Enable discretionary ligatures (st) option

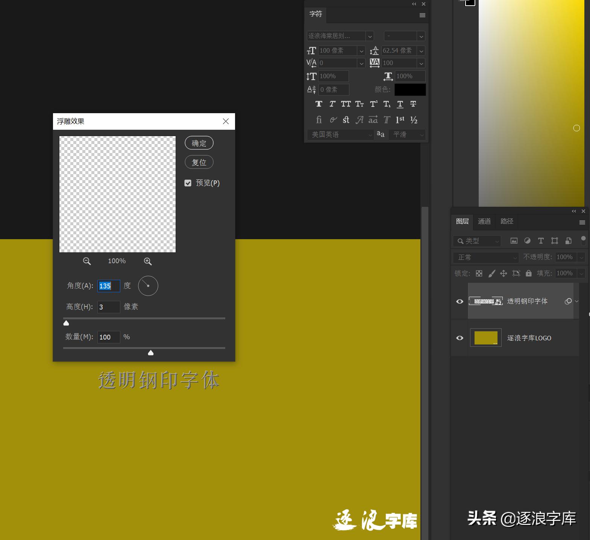tap(346, 120)
